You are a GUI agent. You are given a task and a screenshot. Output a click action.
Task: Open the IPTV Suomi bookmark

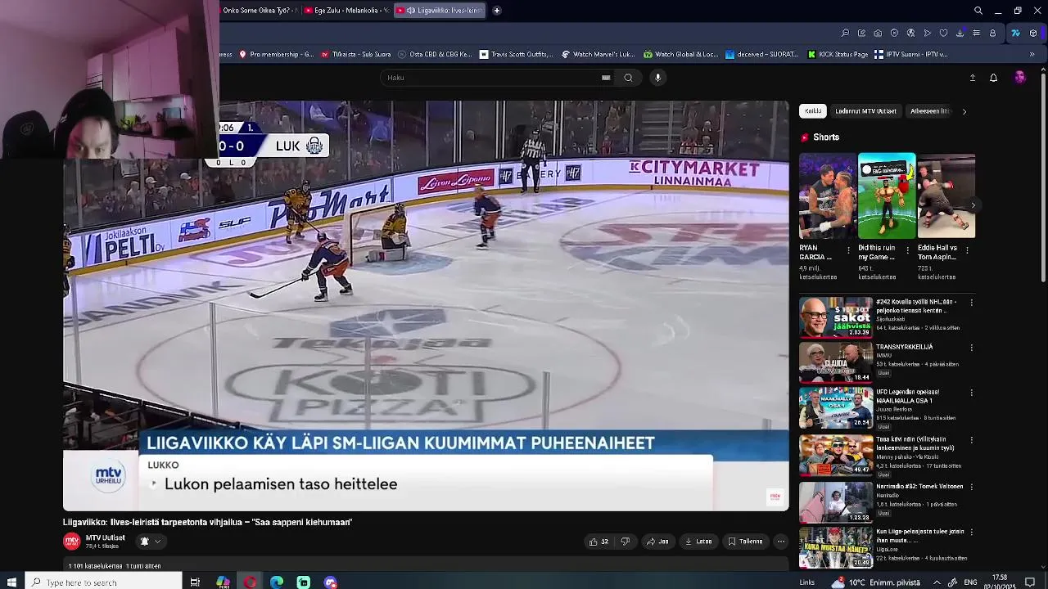point(911,55)
